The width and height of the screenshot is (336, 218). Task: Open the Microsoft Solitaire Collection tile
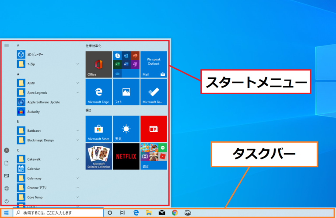pyautogui.click(x=99, y=156)
